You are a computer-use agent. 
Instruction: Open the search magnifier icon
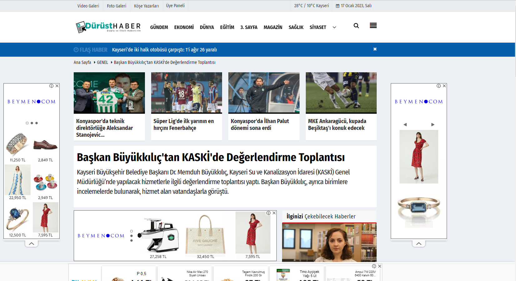pyautogui.click(x=356, y=26)
